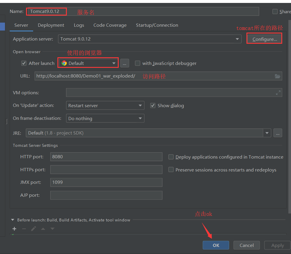Image resolution: width=291 pixels, height=254 pixels.
Task: Click the Apply button
Action: [x=278, y=245]
